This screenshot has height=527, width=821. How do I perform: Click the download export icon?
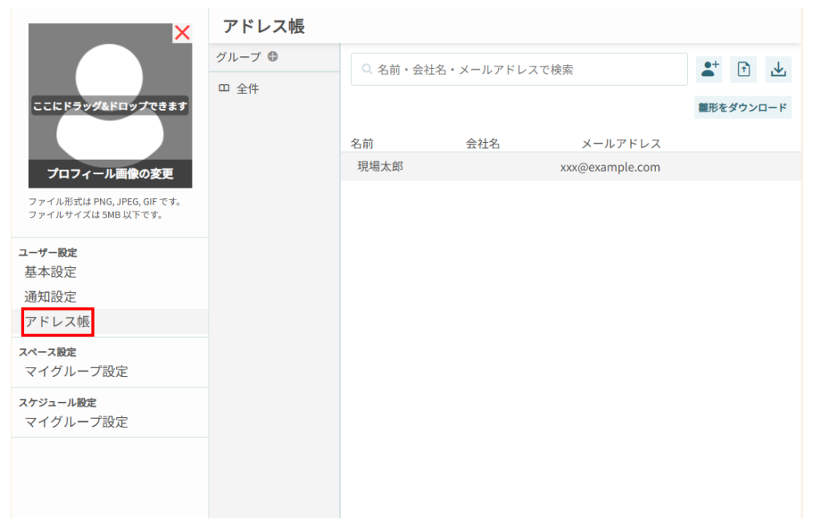[778, 70]
